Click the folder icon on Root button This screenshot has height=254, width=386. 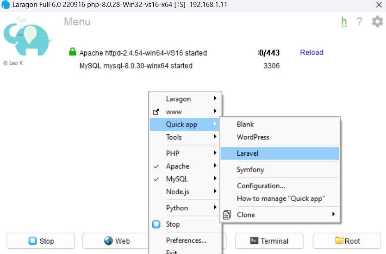click(x=339, y=240)
